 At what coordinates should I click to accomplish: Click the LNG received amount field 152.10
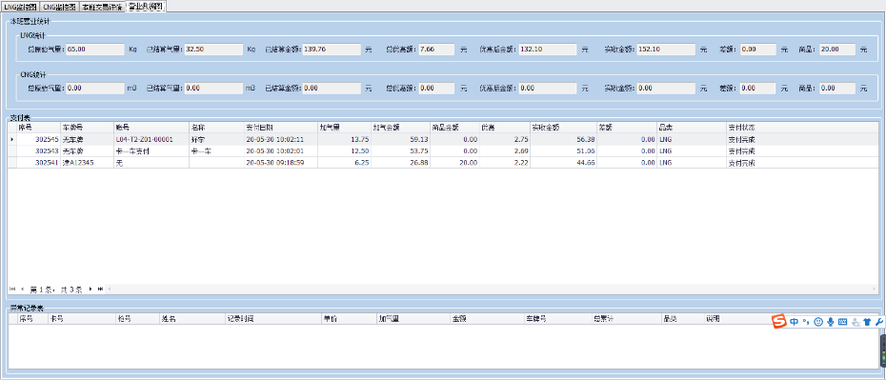coord(666,50)
